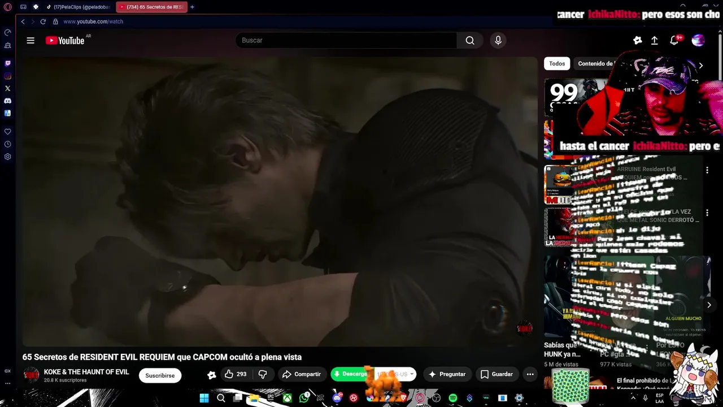Like the video (293 likes)

click(x=236, y=374)
